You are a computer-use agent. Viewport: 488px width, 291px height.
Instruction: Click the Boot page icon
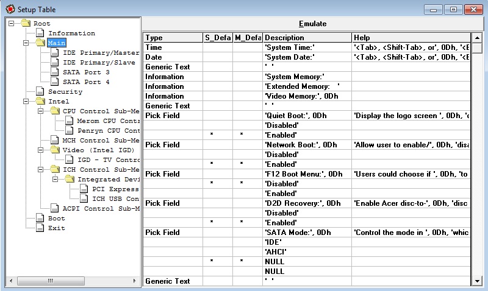click(40, 218)
